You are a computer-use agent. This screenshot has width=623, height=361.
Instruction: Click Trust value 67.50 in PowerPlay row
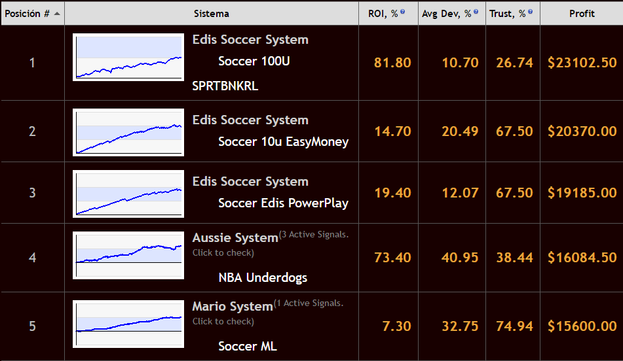click(514, 193)
